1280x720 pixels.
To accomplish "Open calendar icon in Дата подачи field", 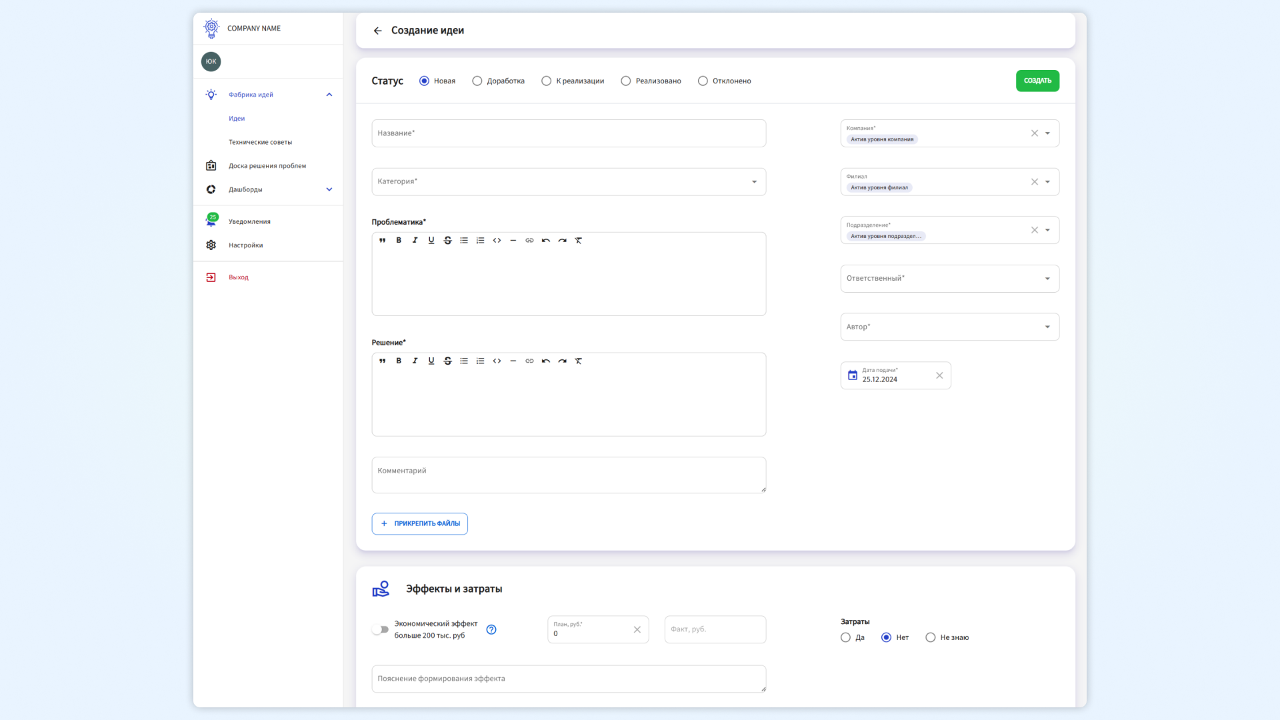I will point(853,375).
